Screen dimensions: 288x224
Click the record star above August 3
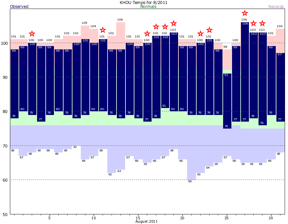(x=32, y=34)
